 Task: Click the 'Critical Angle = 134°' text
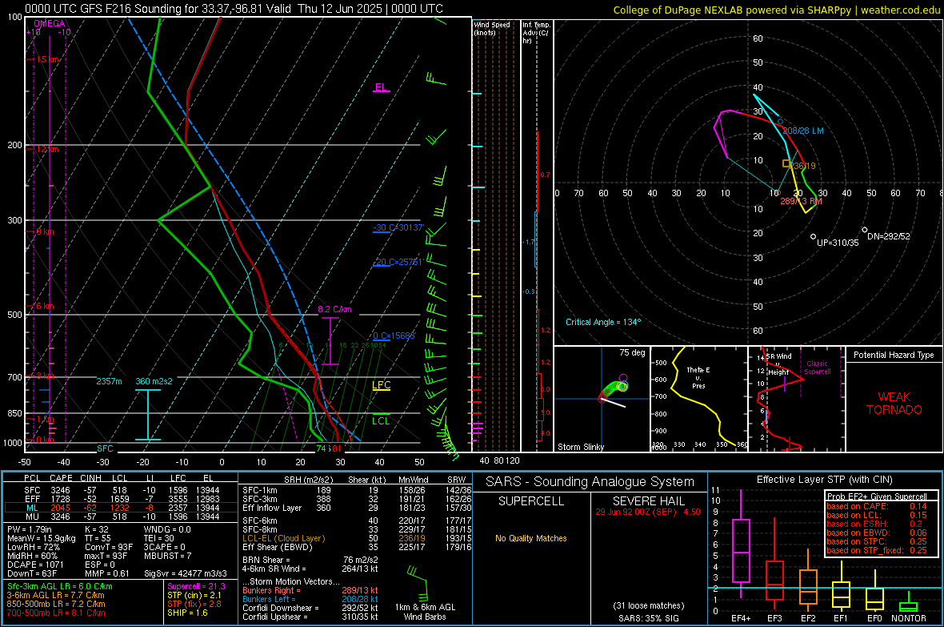602,322
